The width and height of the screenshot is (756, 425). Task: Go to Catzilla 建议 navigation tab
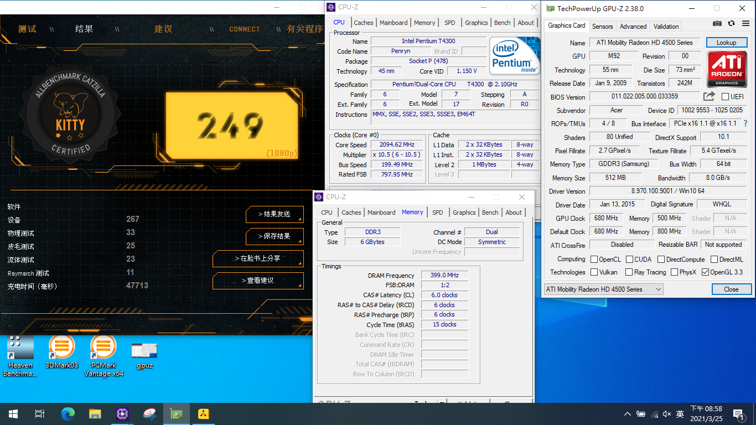(163, 29)
